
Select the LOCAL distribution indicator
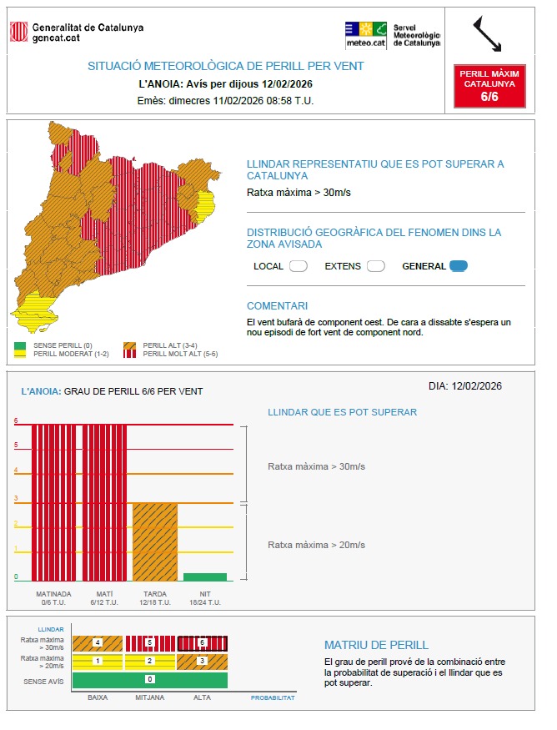[299, 266]
